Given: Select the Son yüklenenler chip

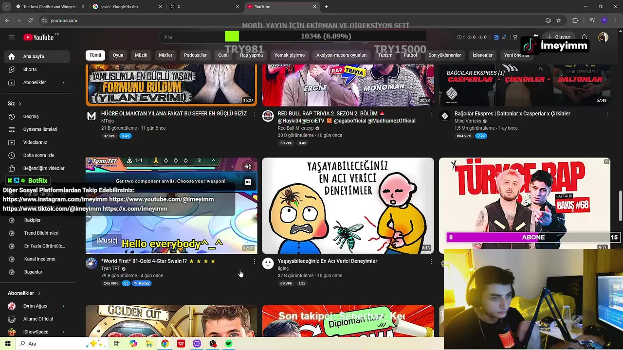Looking at the screenshot, I should point(444,55).
